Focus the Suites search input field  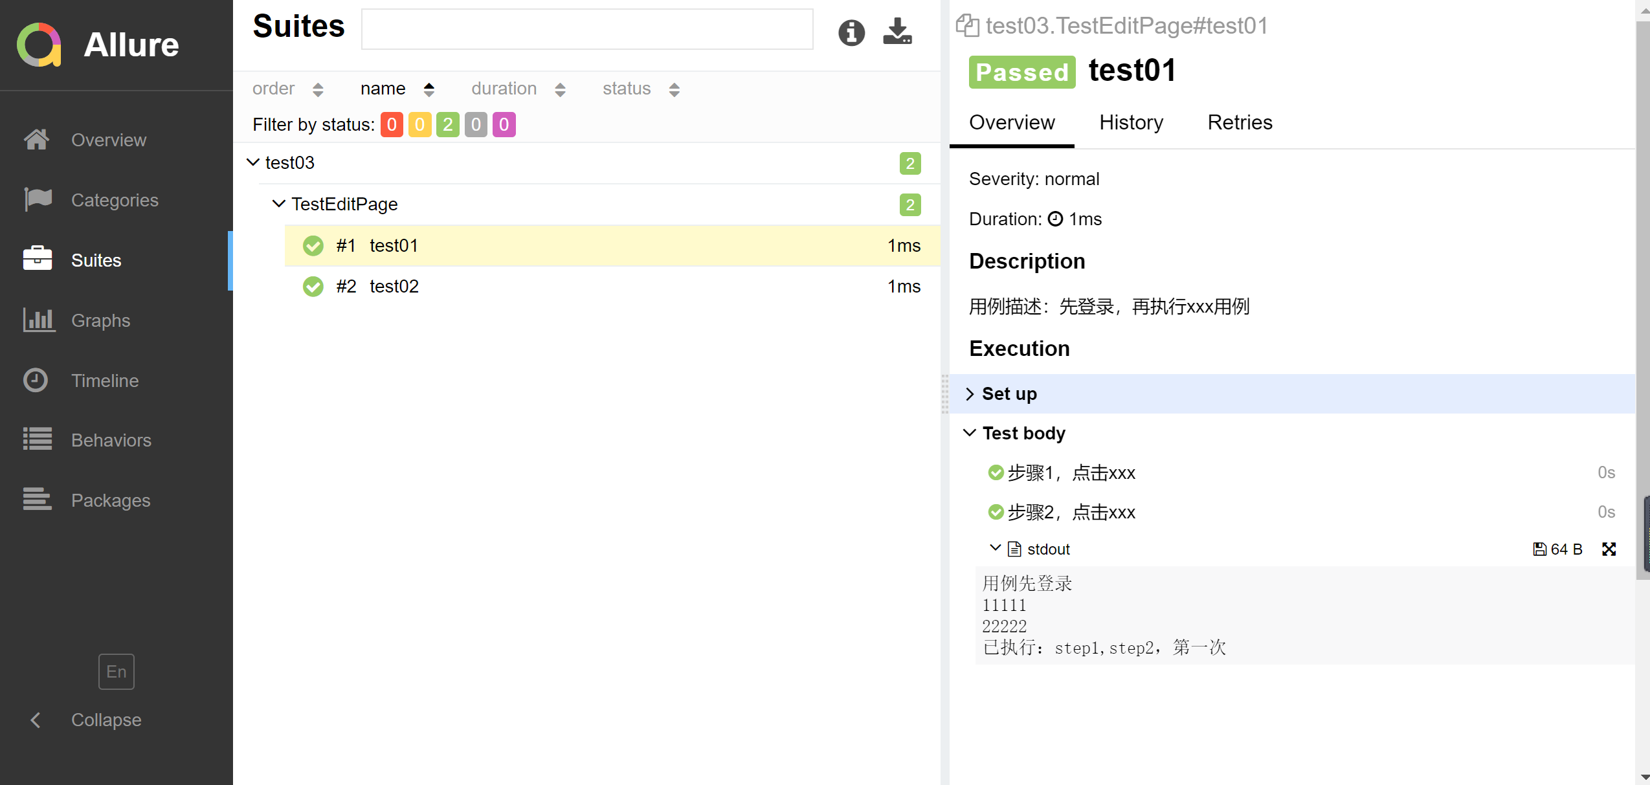point(587,29)
